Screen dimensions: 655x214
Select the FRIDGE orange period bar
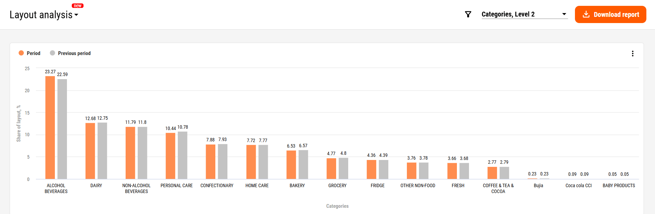pyautogui.click(x=371, y=169)
